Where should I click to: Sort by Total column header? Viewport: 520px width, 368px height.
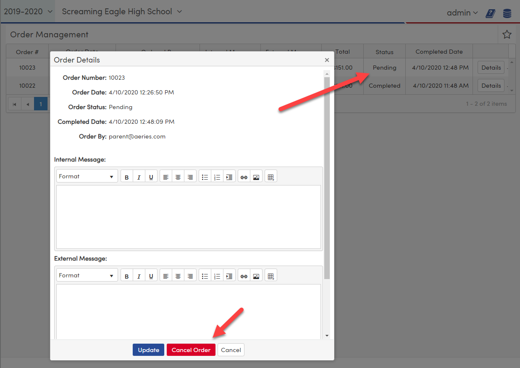click(343, 52)
